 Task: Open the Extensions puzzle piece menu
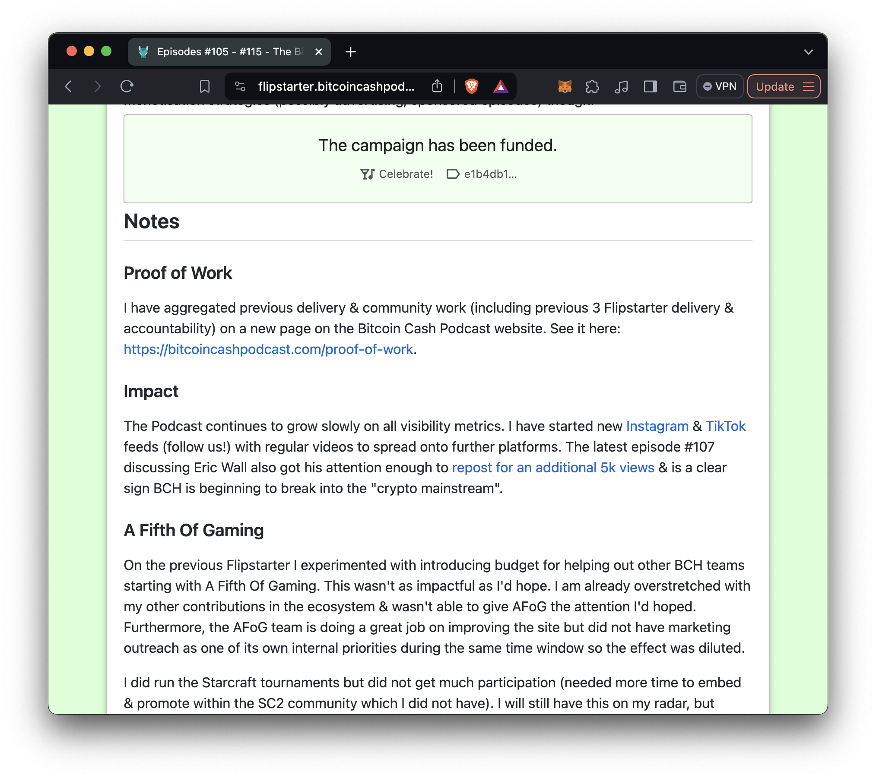pyautogui.click(x=592, y=86)
